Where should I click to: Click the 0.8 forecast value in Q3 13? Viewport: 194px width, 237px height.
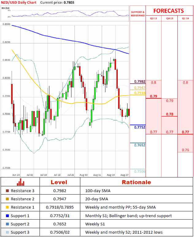click(154, 83)
